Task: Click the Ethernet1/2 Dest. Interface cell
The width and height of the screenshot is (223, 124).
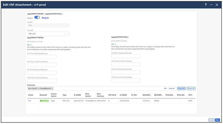Action: pyautogui.click(x=101, y=101)
